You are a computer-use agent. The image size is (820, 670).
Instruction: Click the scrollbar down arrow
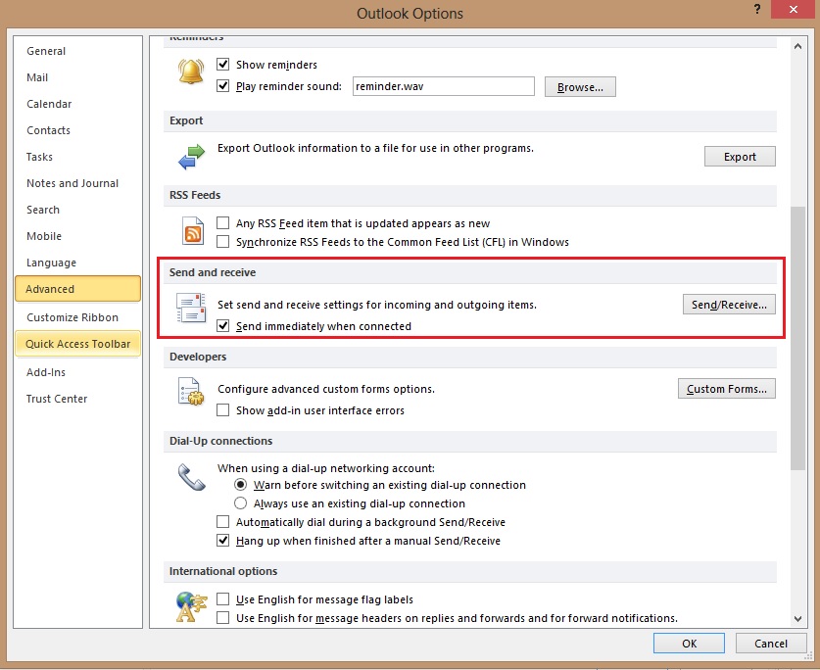(x=797, y=619)
